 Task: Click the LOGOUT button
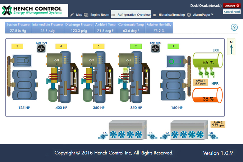(231, 6)
